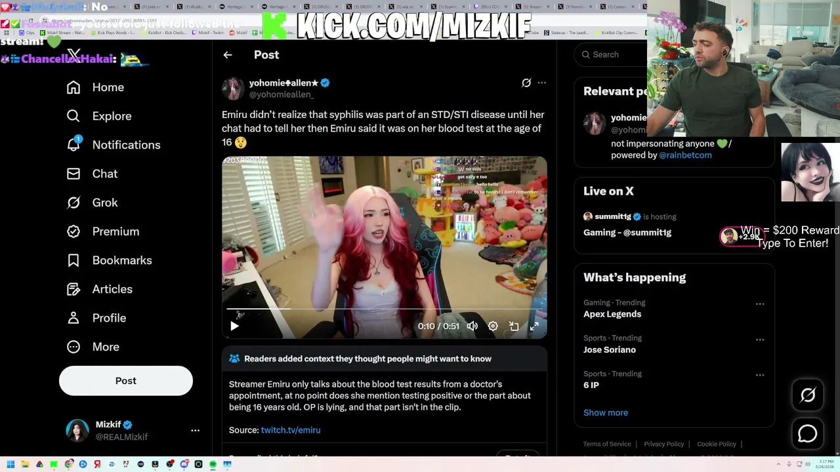Go to Home in the sidebar
The image size is (840, 472).
[x=96, y=87]
